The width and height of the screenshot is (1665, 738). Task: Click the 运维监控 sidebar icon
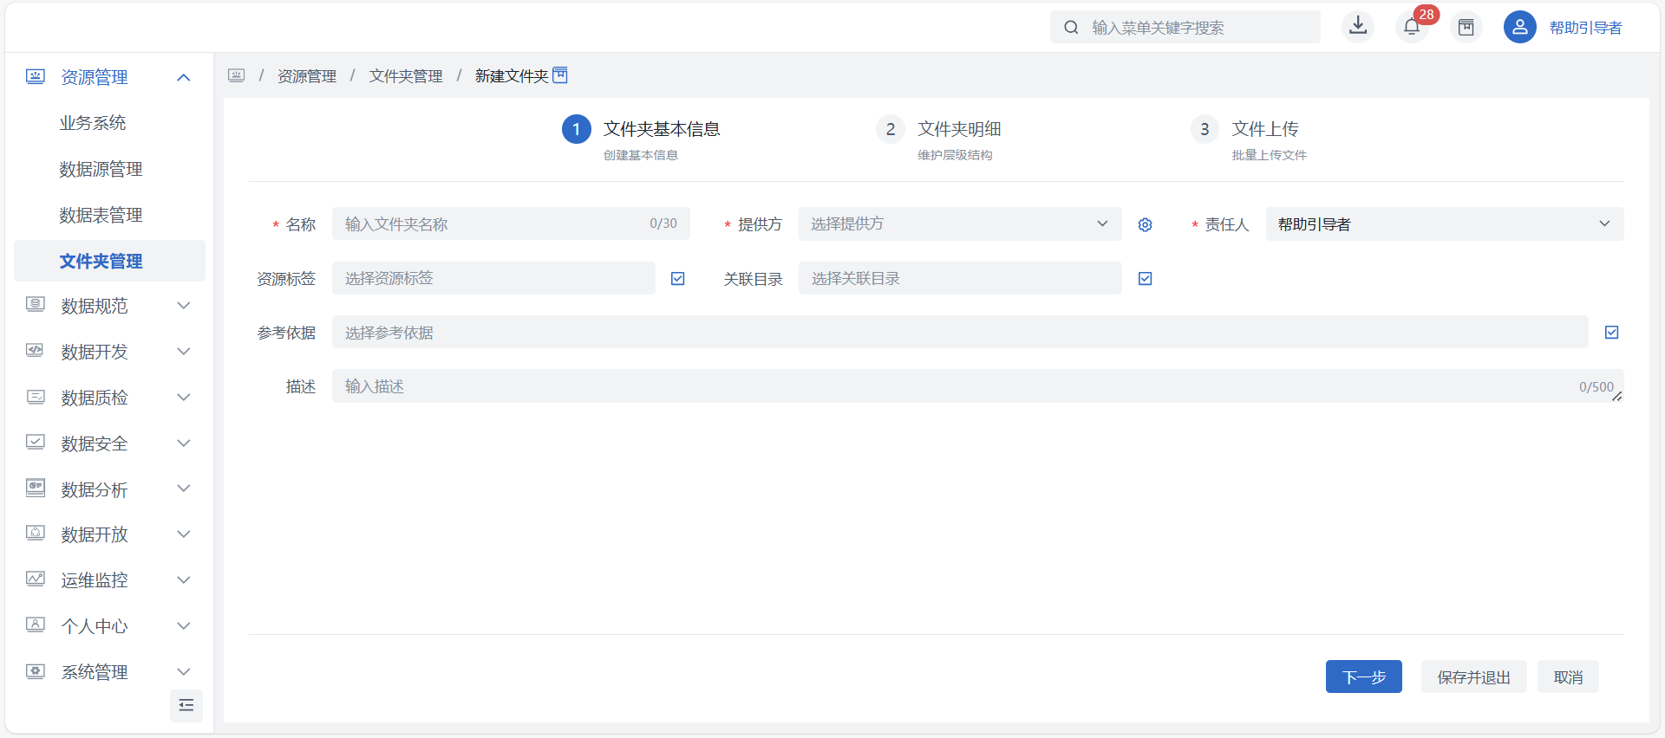pyautogui.click(x=35, y=579)
